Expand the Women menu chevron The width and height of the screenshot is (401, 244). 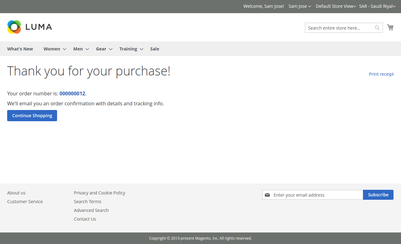(65, 49)
